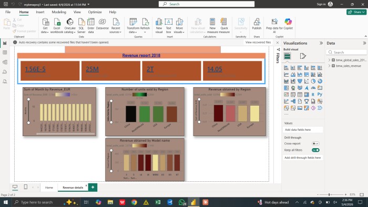Click the Revenue report 2018 title link
This screenshot has height=207, width=368.
click(141, 55)
